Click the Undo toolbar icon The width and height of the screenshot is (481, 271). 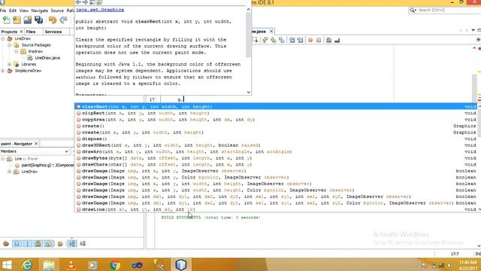(53, 20)
